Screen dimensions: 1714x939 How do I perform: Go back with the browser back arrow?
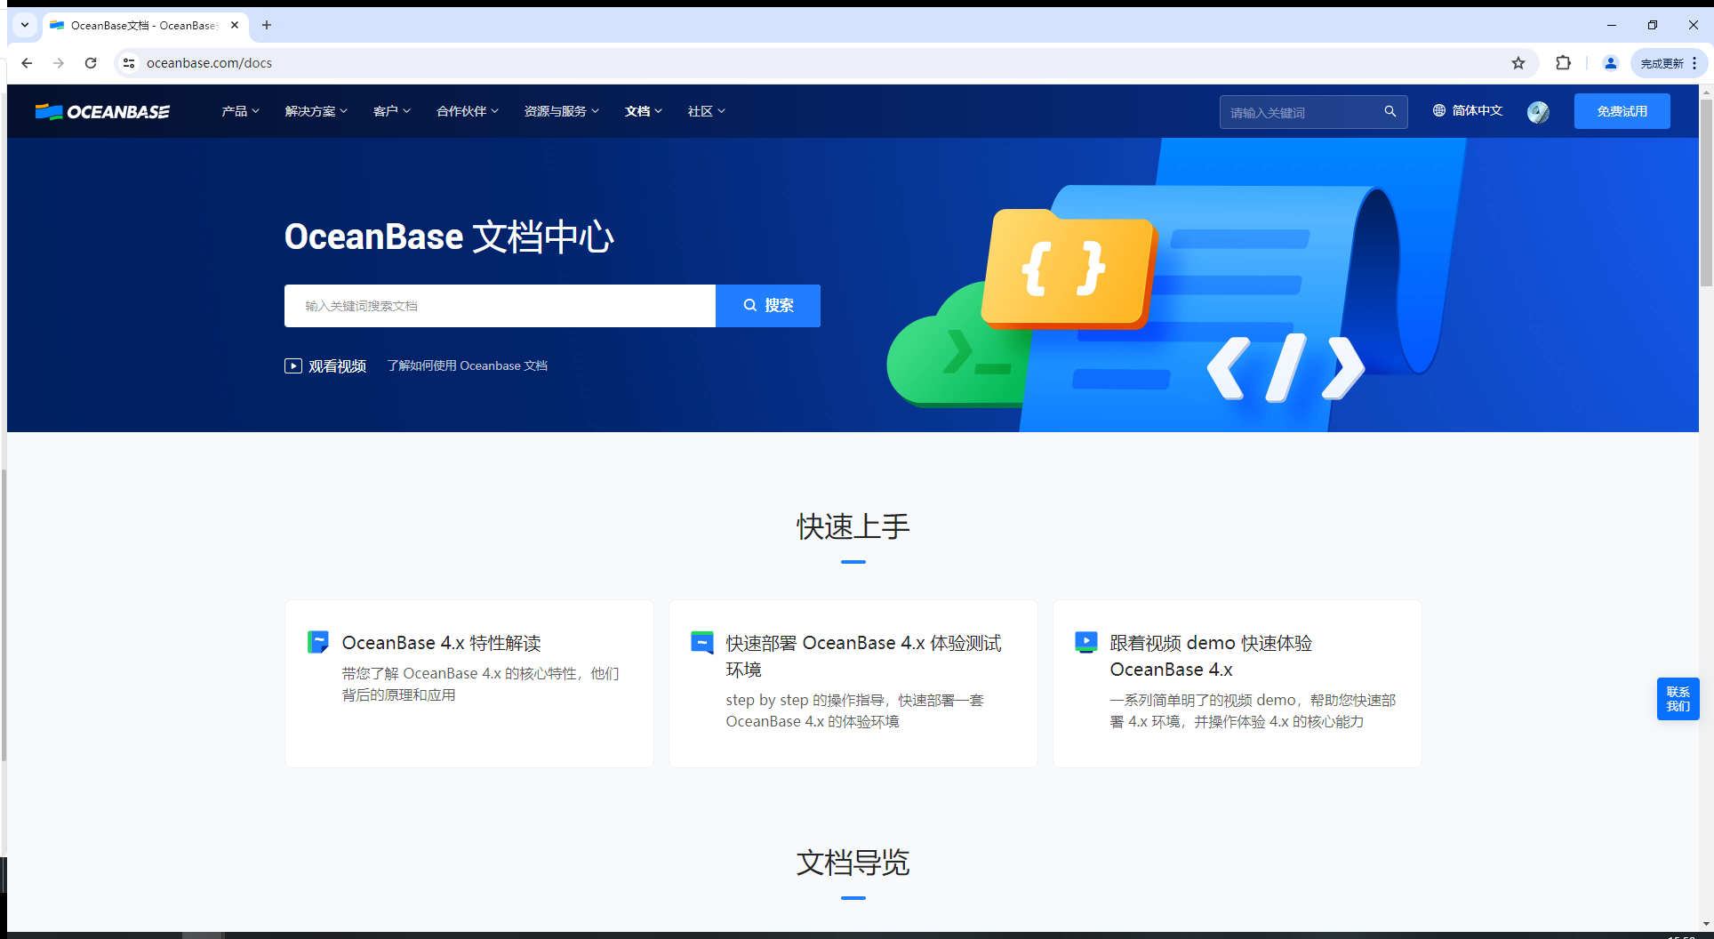point(27,63)
